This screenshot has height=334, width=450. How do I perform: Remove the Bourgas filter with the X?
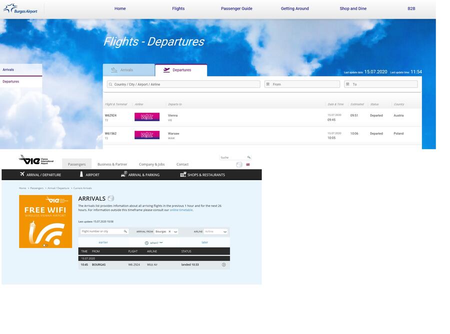169,231
